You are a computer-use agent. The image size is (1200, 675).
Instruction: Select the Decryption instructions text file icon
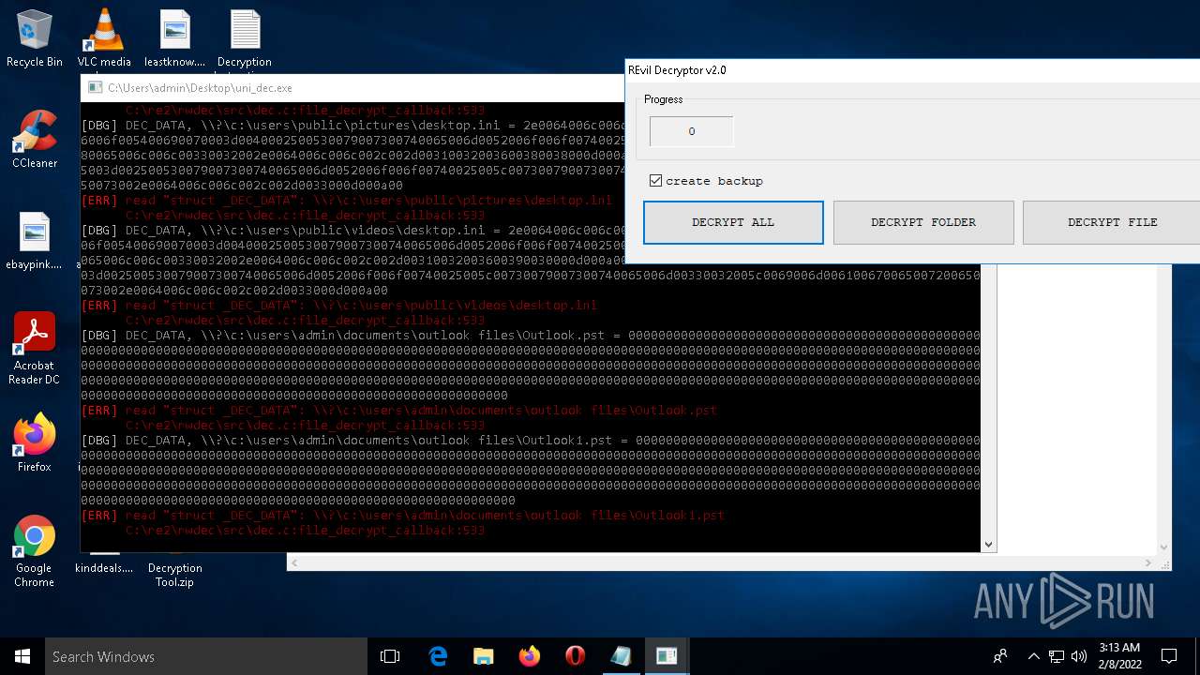pyautogui.click(x=245, y=38)
